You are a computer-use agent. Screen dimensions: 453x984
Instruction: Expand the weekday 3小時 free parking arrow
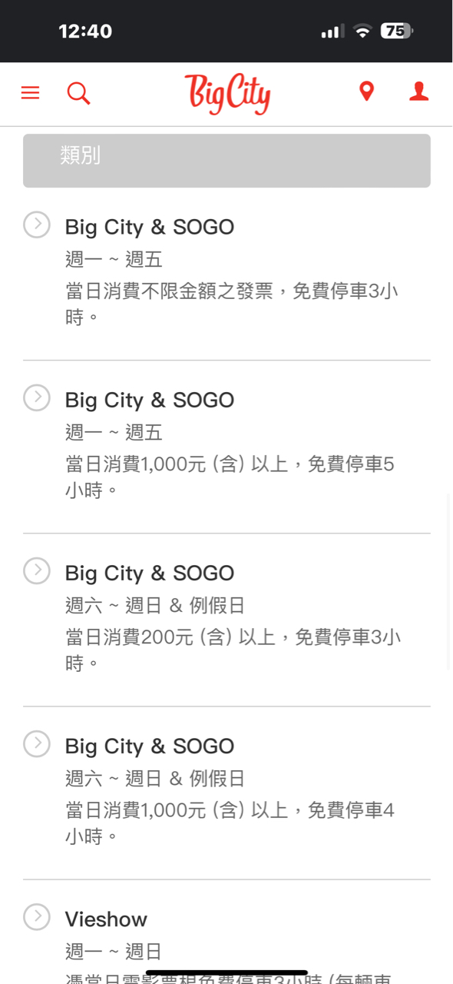(x=36, y=224)
